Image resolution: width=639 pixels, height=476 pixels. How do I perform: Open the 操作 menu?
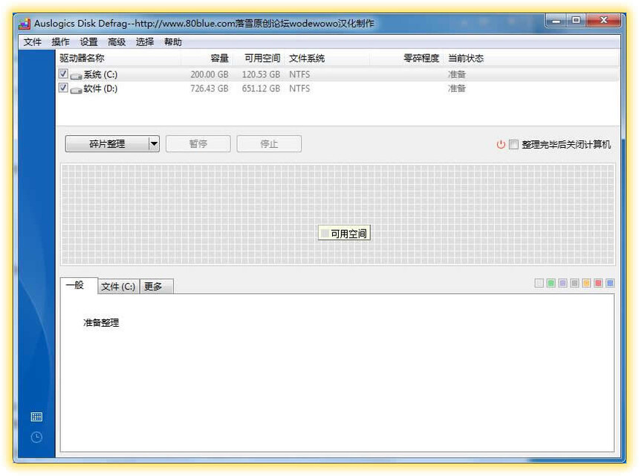pos(59,42)
